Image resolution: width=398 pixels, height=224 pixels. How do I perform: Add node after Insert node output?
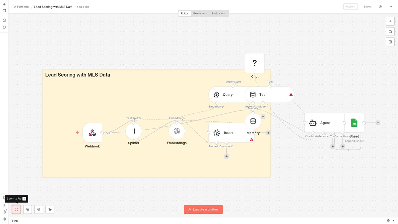pos(268,133)
